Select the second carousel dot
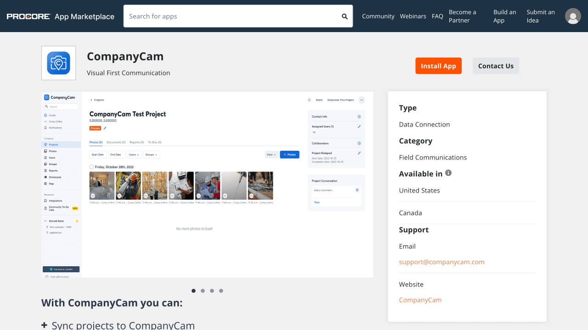 pos(203,291)
